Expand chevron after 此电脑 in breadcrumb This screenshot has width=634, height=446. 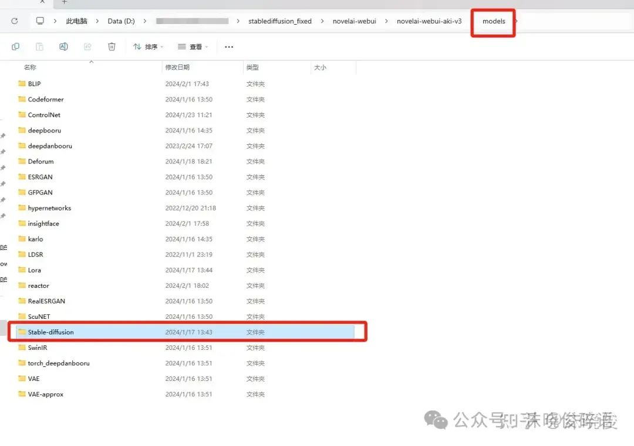coord(97,21)
